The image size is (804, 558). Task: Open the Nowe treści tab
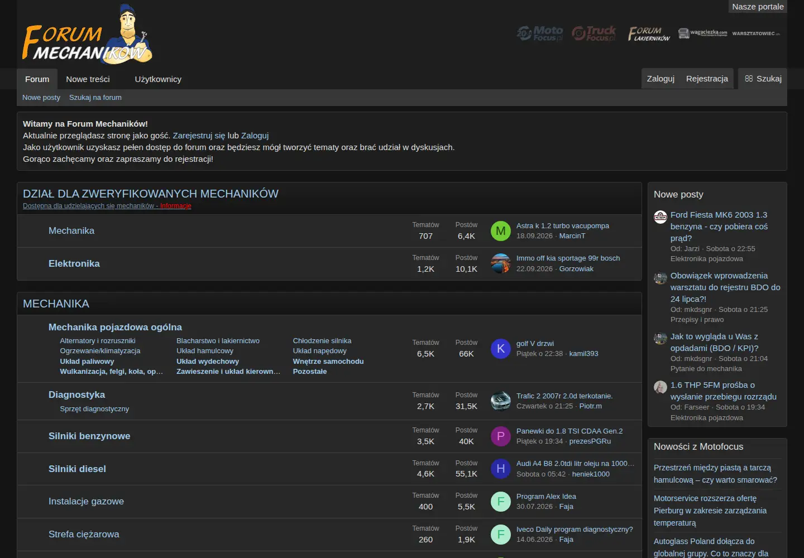coord(88,79)
